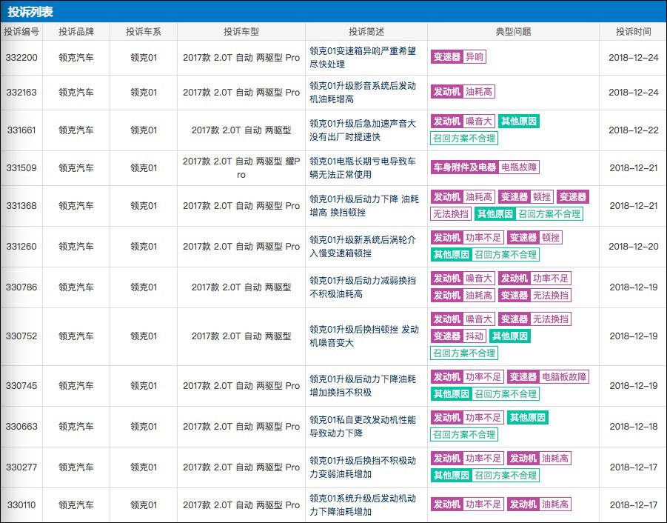Click date 2018-12-18 in row 330663
The image size is (667, 523).
634,427
